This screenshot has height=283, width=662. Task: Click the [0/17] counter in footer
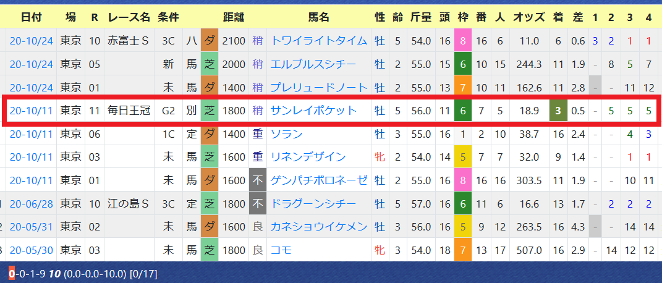pos(143,274)
